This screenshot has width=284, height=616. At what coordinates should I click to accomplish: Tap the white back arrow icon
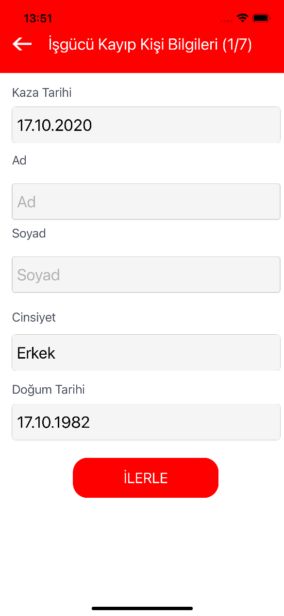(22, 44)
